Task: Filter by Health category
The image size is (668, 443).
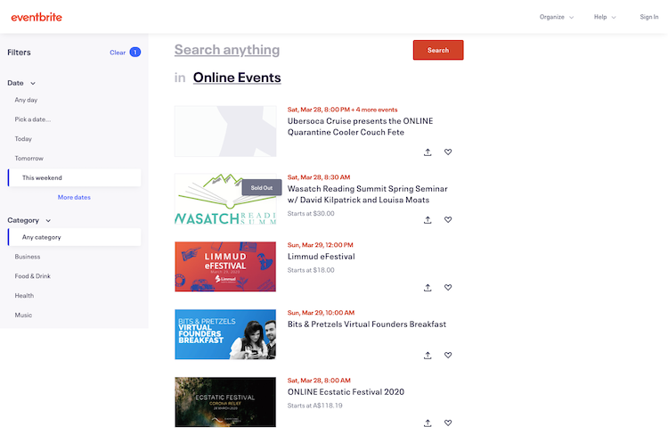Action: [x=24, y=295]
